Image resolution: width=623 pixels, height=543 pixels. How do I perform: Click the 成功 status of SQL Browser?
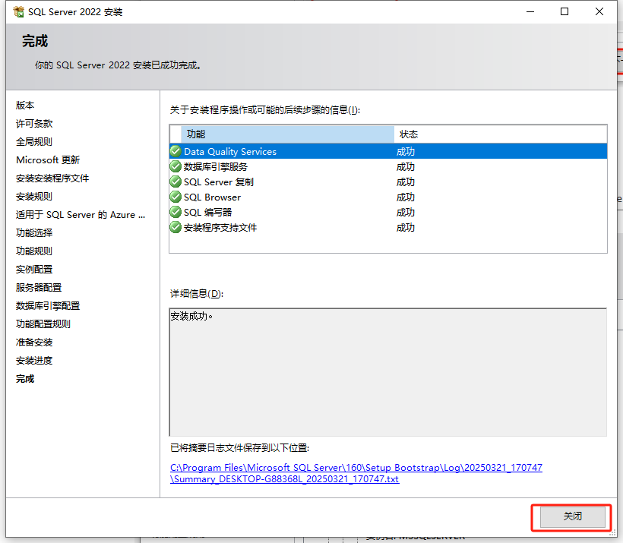tap(405, 197)
